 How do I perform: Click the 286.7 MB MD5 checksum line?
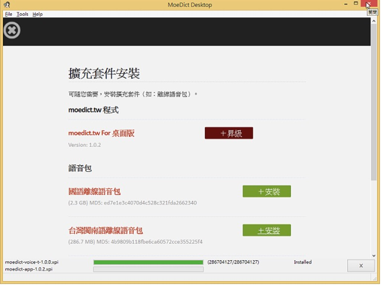point(136,242)
